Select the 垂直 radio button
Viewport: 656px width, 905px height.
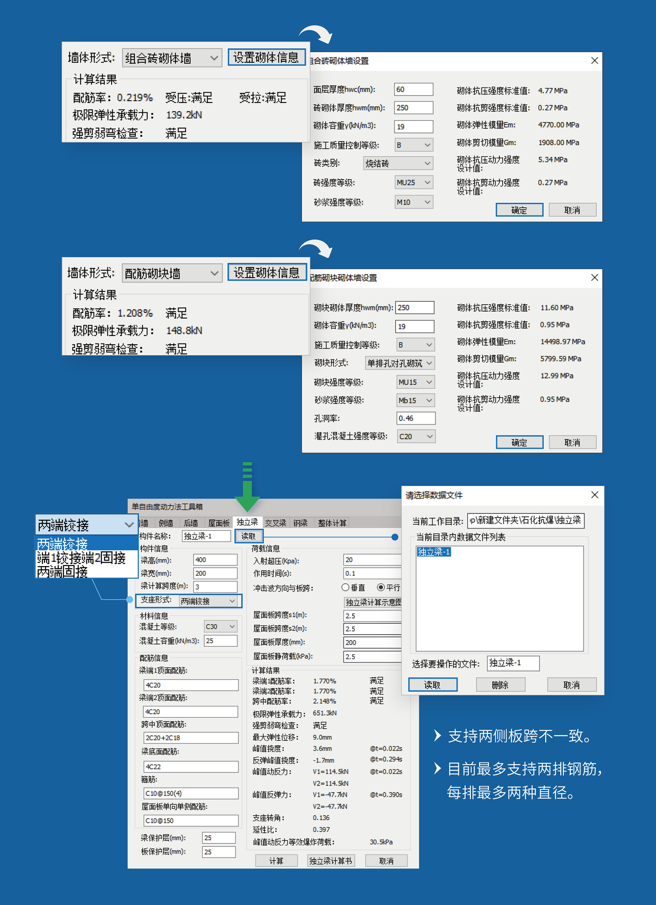353,587
